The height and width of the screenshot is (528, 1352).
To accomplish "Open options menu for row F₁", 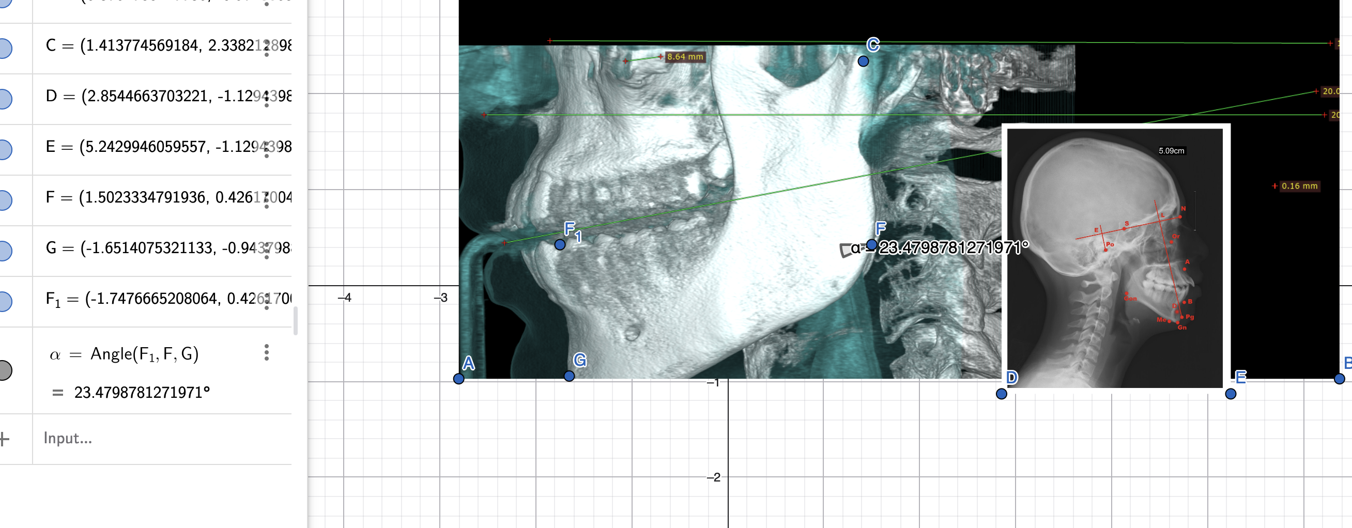I will coord(267,301).
